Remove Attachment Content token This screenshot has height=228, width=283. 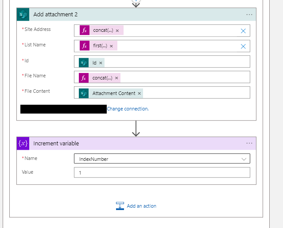[x=140, y=94]
